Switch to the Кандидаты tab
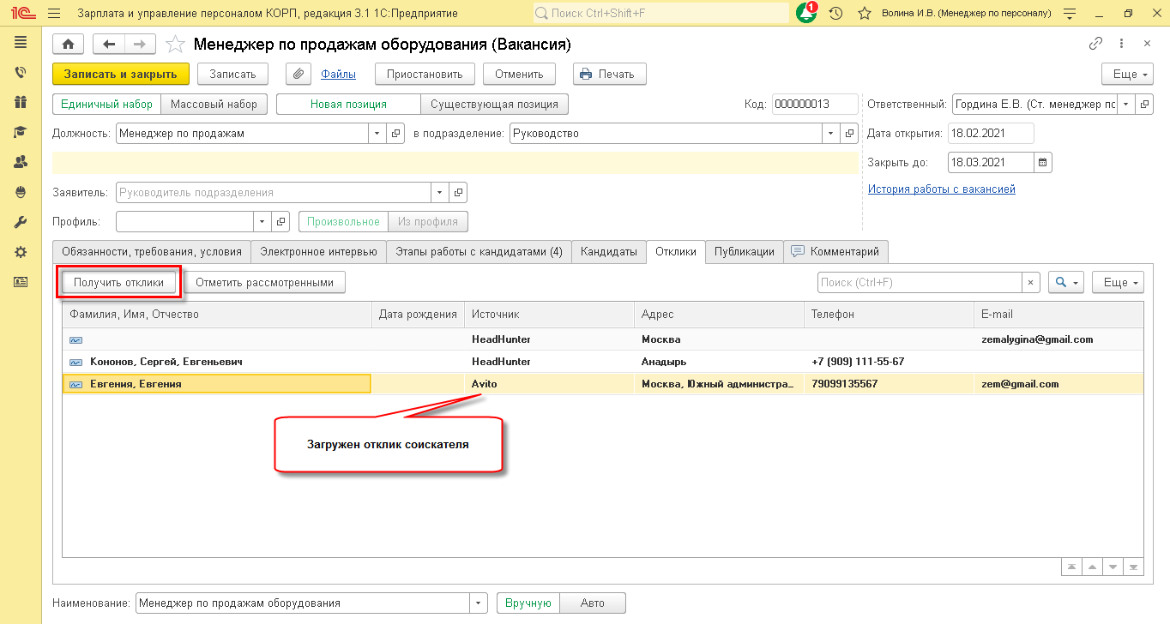Image resolution: width=1170 pixels, height=624 pixels. click(608, 251)
